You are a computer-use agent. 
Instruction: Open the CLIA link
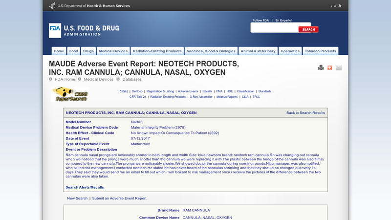pyautogui.click(x=245, y=97)
